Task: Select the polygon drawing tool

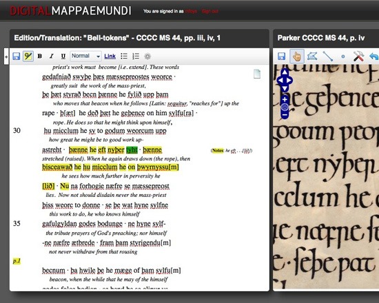Action: (312, 56)
